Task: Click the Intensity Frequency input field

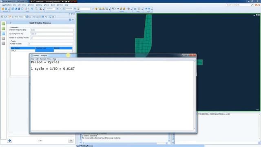Action: [x=52, y=30]
